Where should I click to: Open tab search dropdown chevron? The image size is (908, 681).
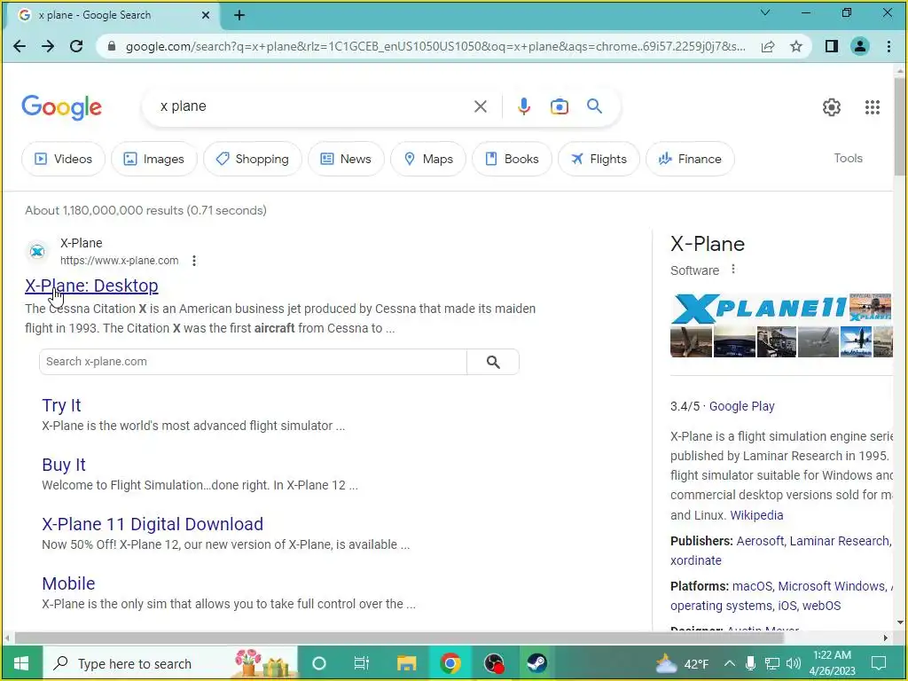click(765, 12)
